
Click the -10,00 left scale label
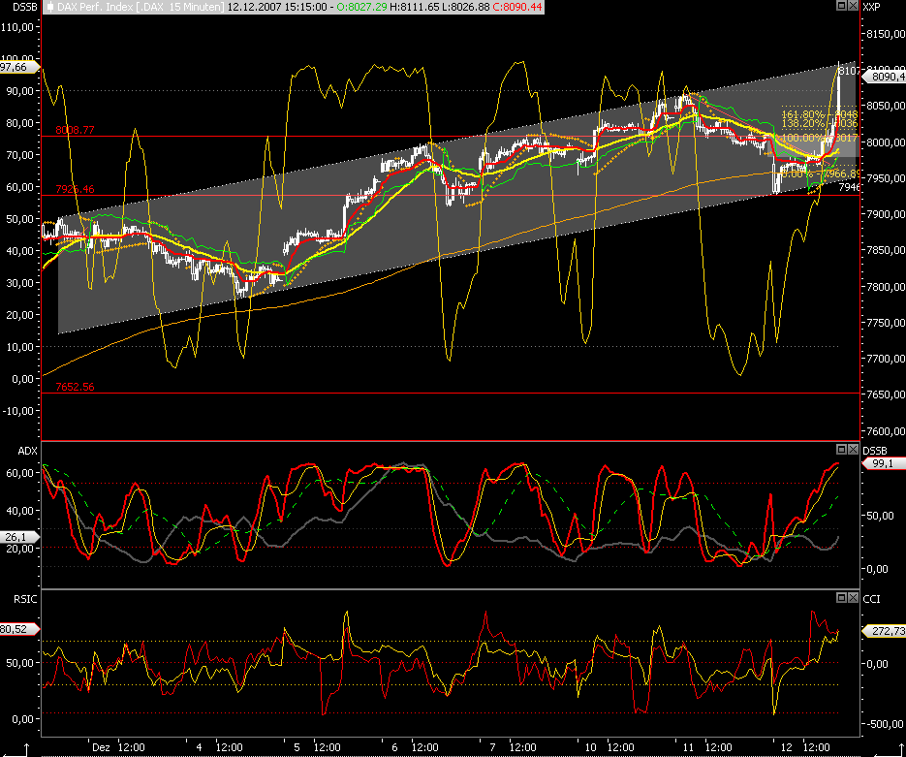point(17,411)
